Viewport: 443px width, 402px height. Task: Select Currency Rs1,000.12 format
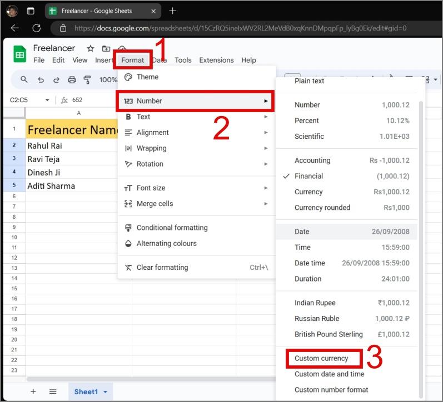point(346,192)
